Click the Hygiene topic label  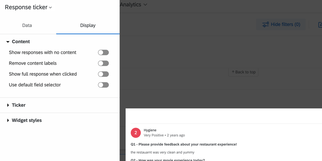tap(150, 130)
